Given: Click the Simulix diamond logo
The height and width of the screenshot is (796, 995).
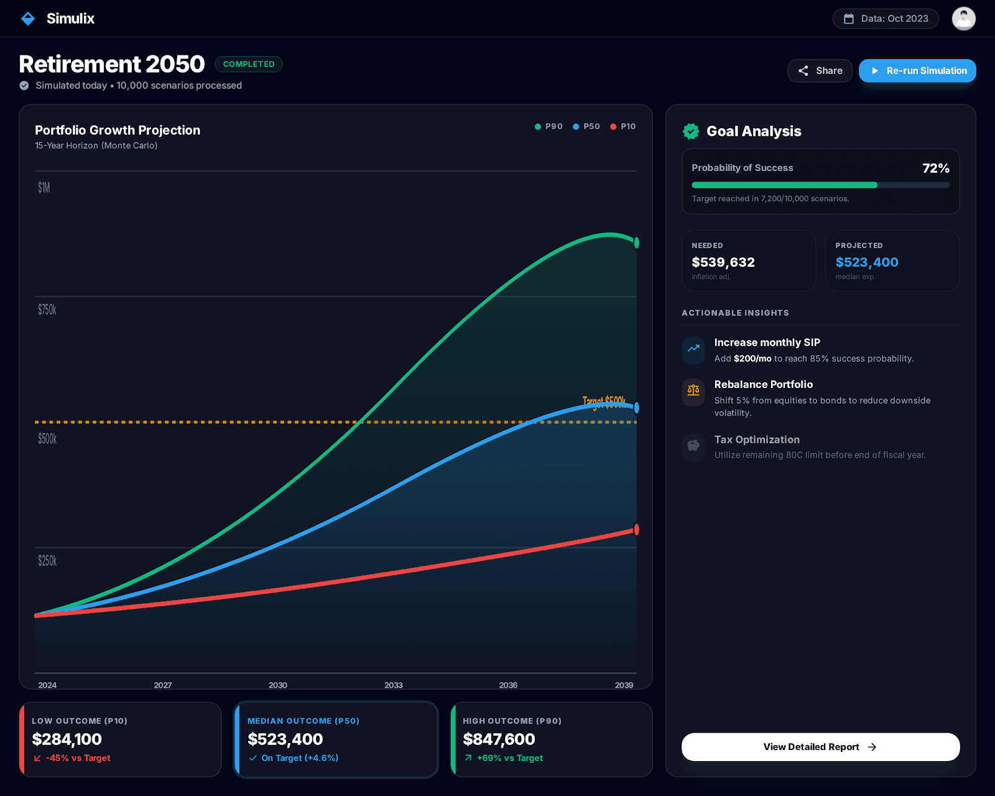Looking at the screenshot, I should click(x=28, y=18).
